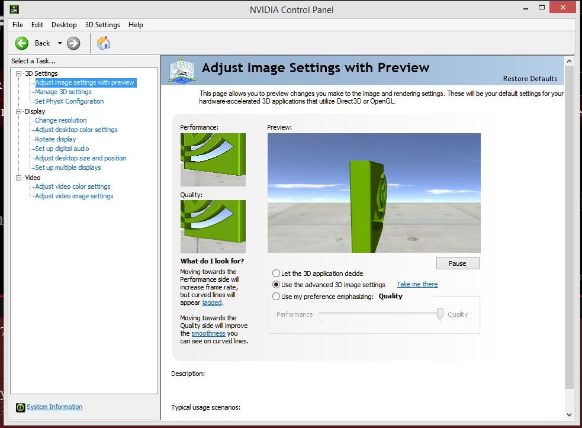Select Use the advanced 3D image settings

tap(276, 285)
